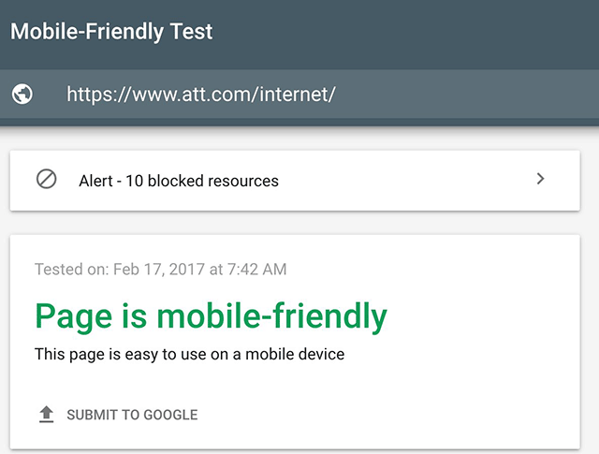Click empty space in the dark URL bar
The width and height of the screenshot is (599, 454).
click(x=468, y=94)
